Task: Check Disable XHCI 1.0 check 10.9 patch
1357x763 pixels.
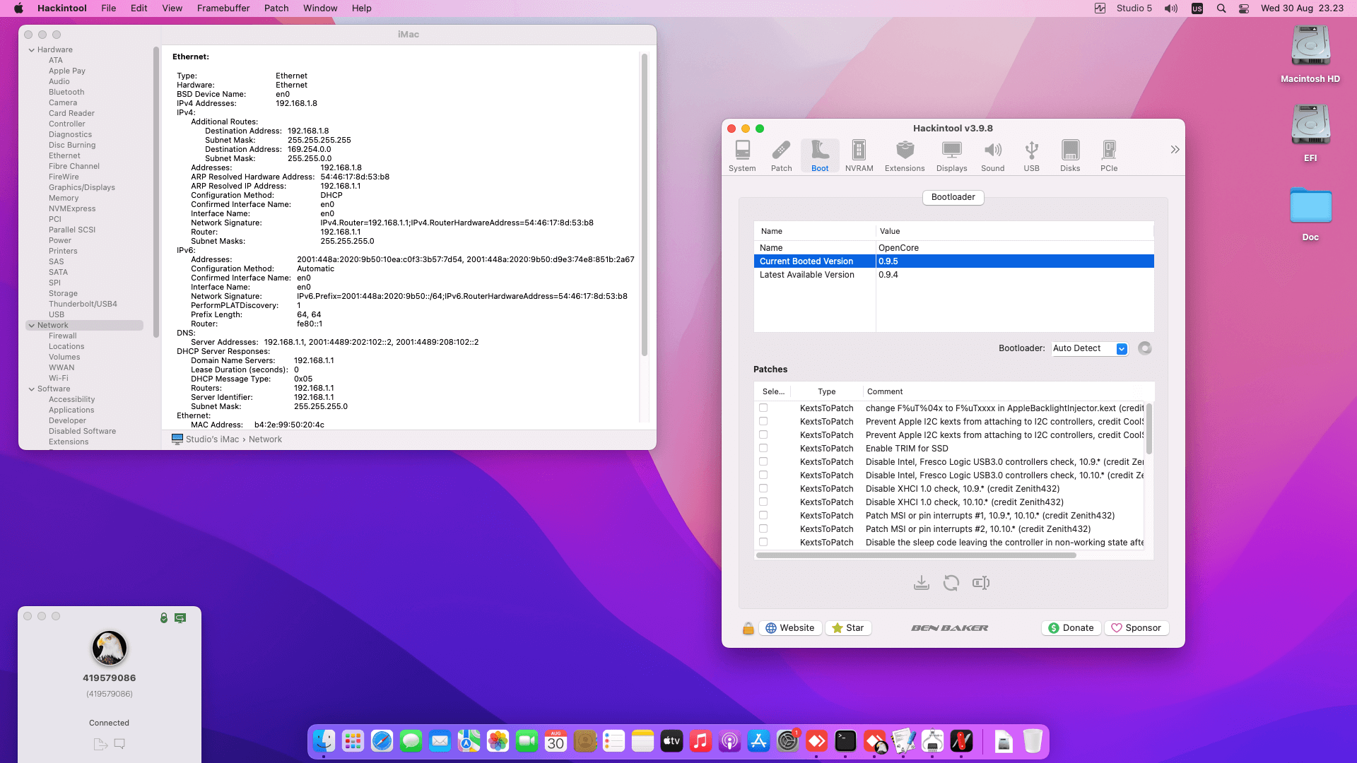Action: click(x=763, y=489)
